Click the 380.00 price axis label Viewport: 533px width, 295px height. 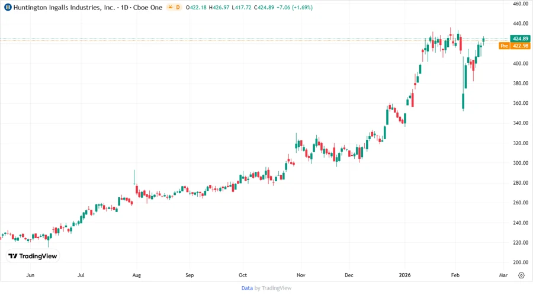tap(521, 84)
